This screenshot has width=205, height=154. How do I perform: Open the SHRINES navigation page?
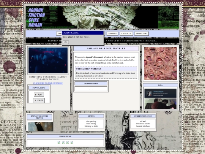112,33
